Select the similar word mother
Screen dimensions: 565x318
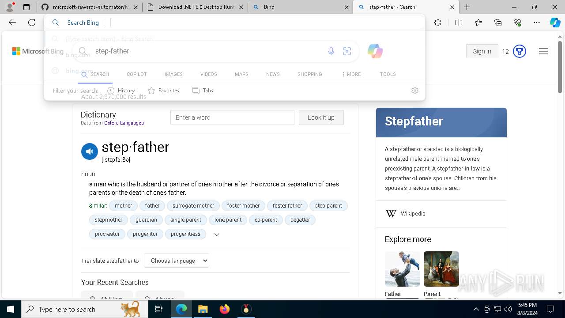tap(123, 206)
